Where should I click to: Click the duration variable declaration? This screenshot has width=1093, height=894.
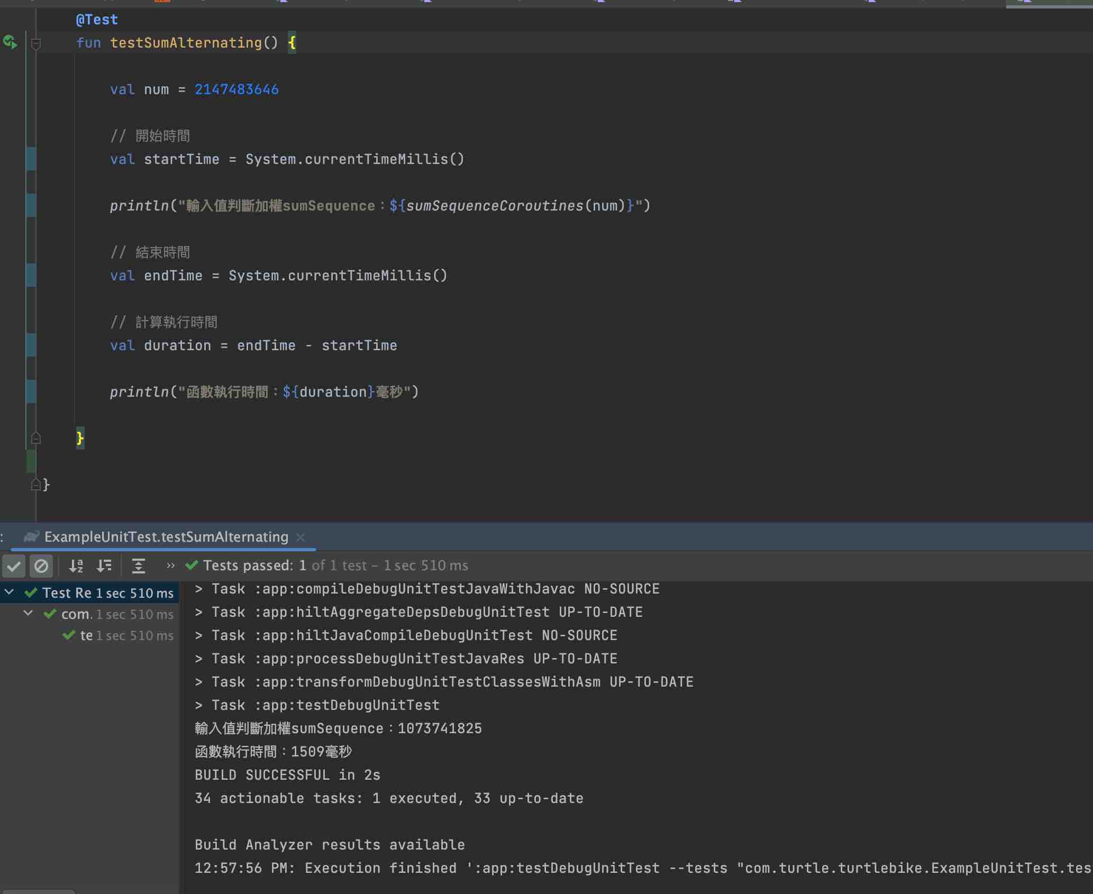pos(177,345)
